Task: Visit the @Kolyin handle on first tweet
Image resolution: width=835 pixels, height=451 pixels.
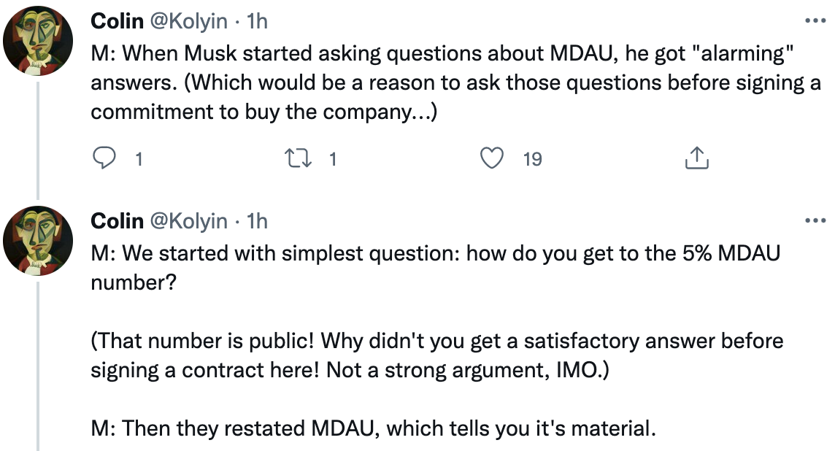Action: tap(188, 21)
